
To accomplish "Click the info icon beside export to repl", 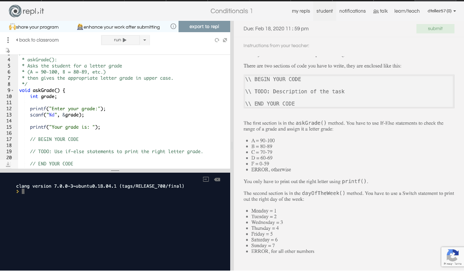I will pos(174,26).
